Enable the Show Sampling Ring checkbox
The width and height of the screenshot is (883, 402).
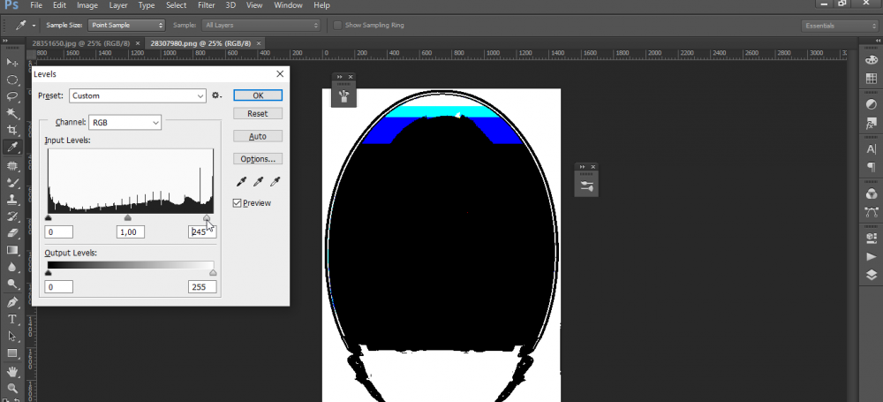[x=338, y=25]
